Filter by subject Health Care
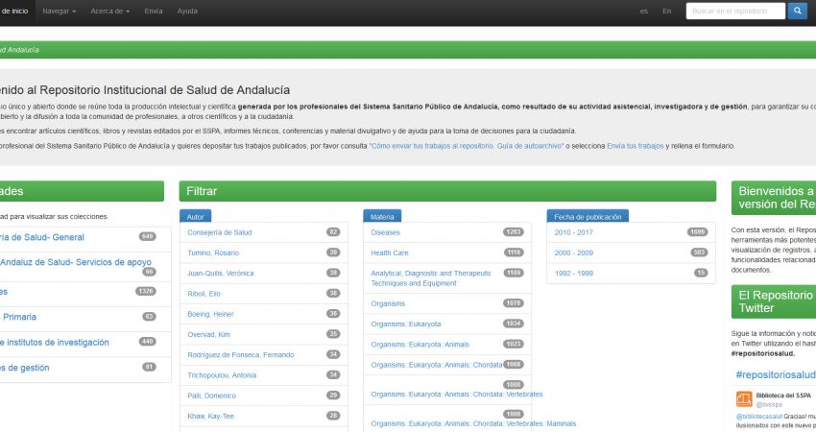 [x=390, y=252]
